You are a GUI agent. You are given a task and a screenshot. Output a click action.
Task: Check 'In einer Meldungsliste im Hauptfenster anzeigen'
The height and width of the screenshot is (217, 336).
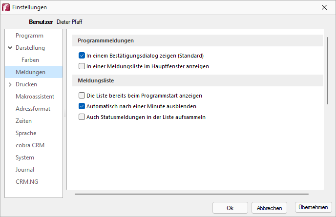click(x=82, y=66)
